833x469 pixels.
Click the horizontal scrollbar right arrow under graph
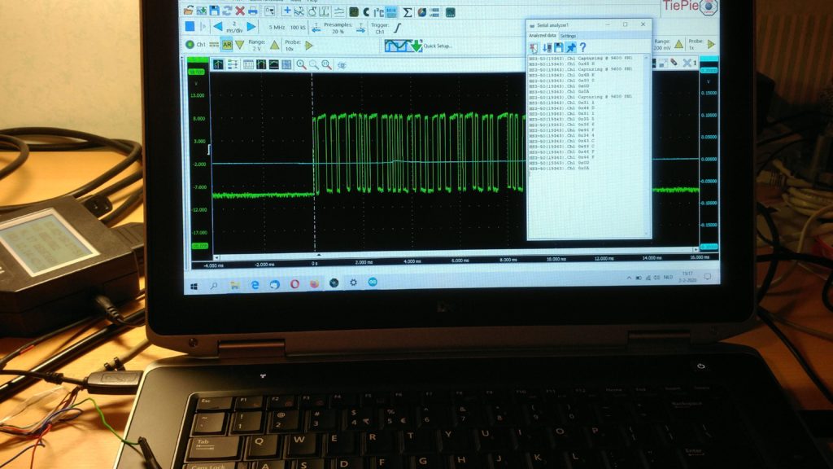696,249
